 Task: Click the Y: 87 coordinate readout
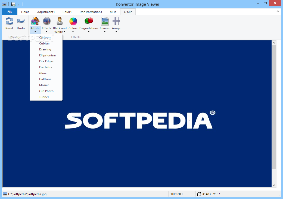click(x=217, y=194)
